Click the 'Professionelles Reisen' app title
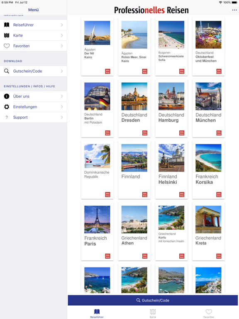239x319 pixels. tap(151, 10)
